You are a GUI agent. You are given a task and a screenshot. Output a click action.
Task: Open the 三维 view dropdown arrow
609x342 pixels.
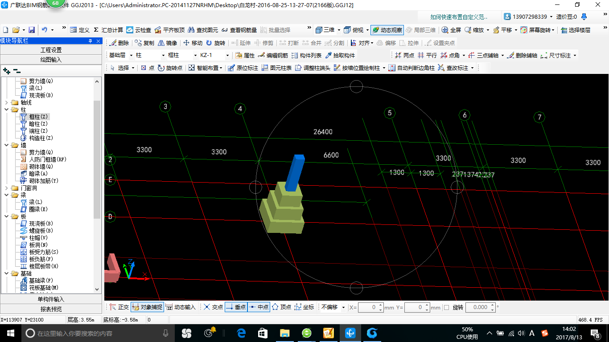click(x=339, y=30)
